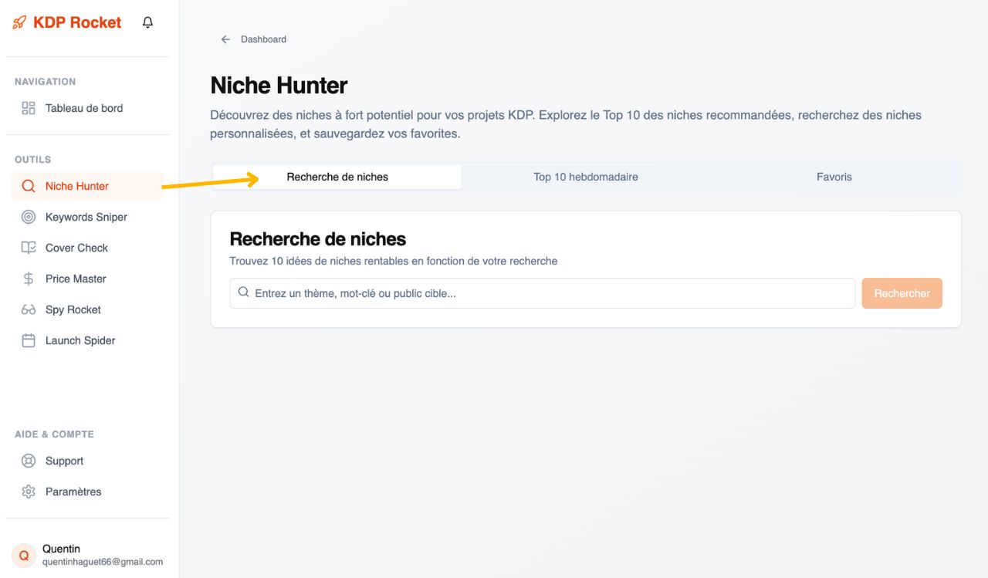This screenshot has height=578, width=988.
Task: Click the Spy Rocket glasses icon
Action: coord(29,309)
